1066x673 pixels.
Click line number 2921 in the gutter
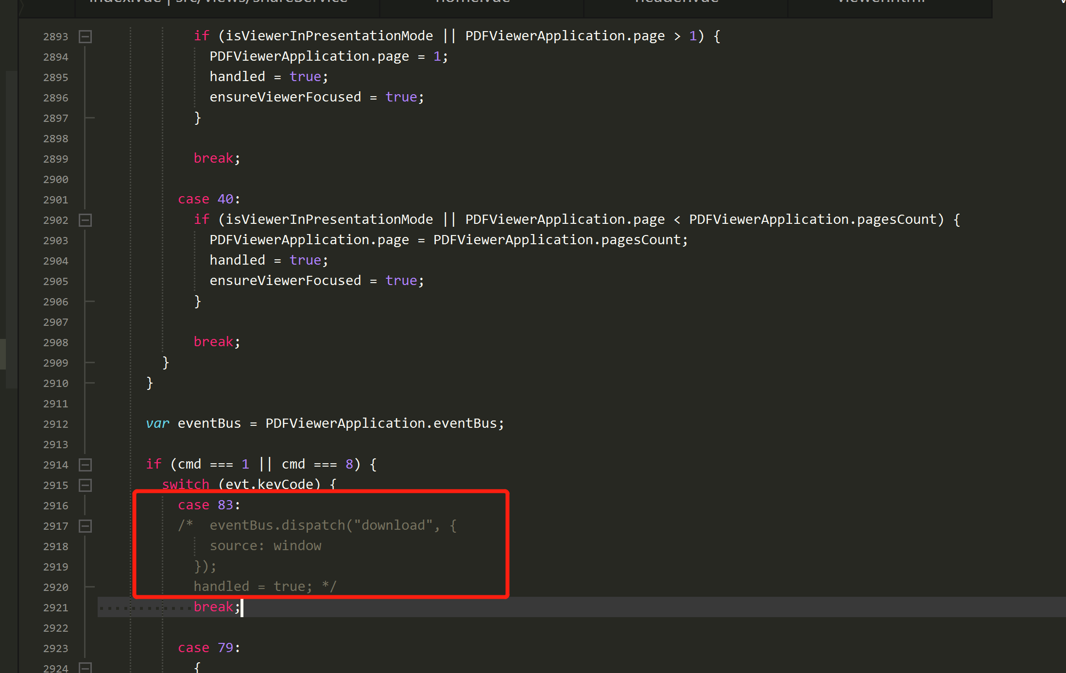pyautogui.click(x=55, y=607)
